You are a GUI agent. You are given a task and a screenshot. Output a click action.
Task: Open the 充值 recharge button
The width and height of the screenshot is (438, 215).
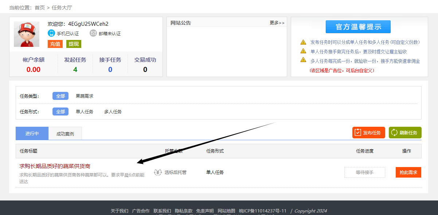(x=55, y=44)
